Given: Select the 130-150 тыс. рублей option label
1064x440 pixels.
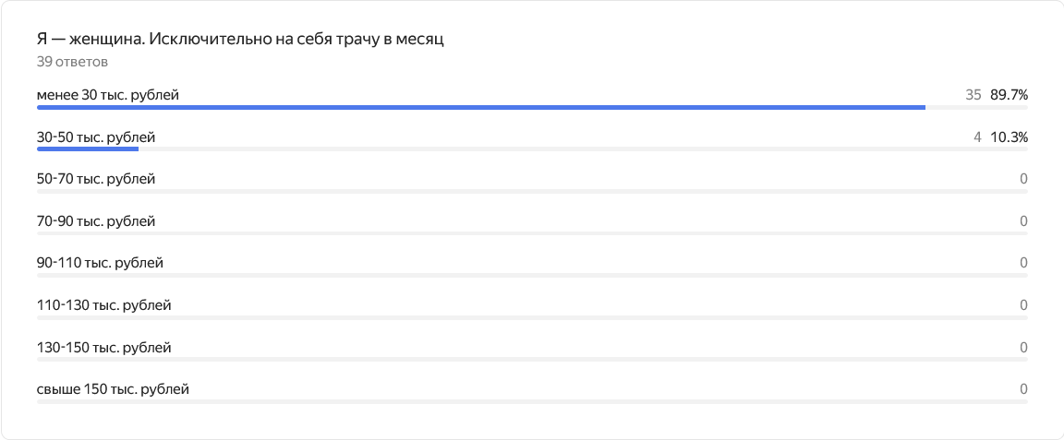Looking at the screenshot, I should coord(103,348).
